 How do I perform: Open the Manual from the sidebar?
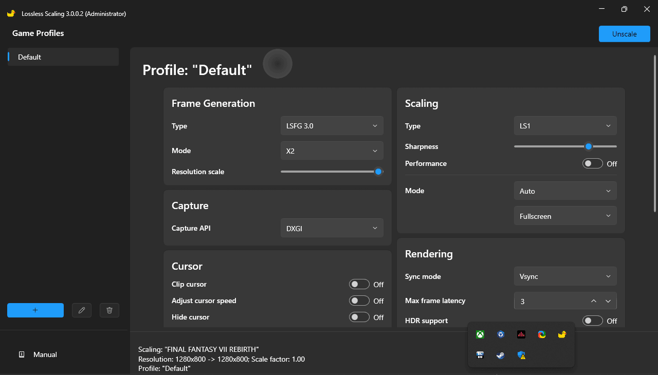pyautogui.click(x=45, y=354)
